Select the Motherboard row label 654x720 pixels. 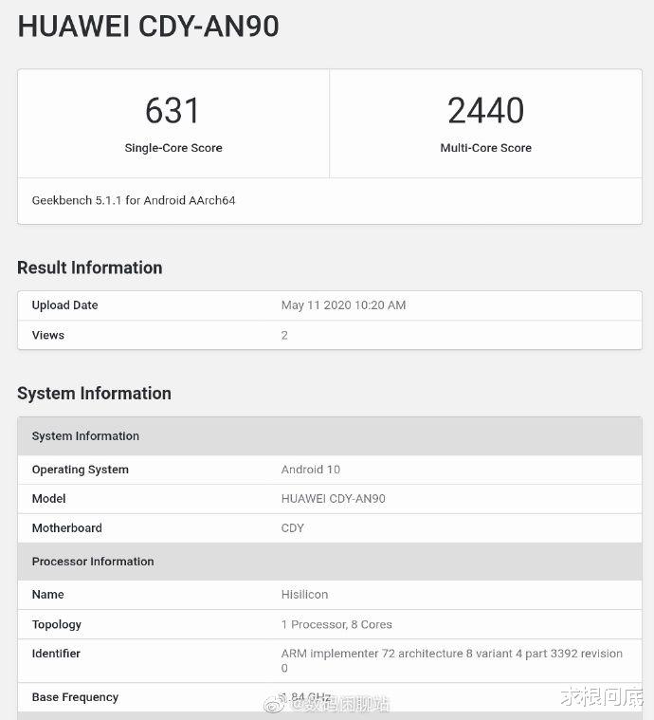(67, 528)
